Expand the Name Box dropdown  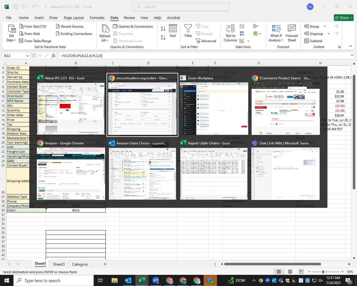(27, 56)
